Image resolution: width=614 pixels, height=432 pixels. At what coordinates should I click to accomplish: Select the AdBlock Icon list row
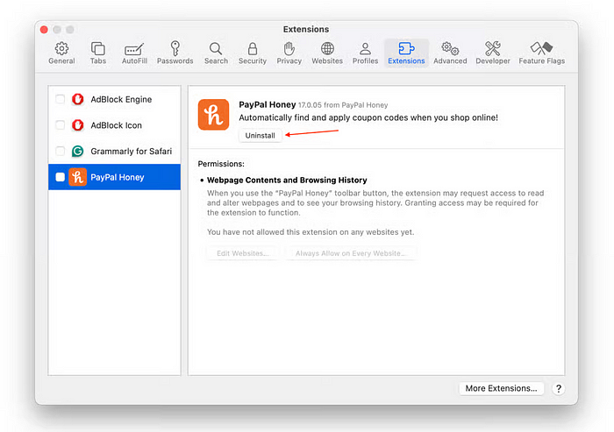114,125
